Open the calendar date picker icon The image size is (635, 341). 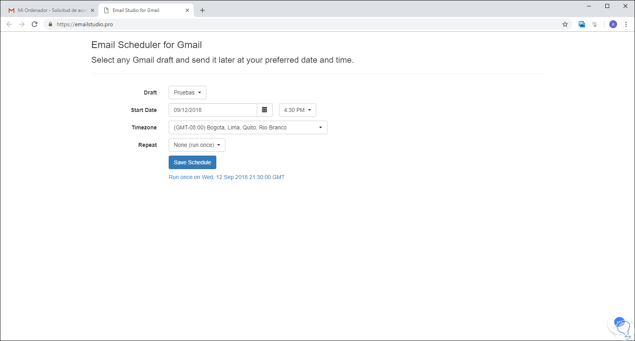[x=264, y=110]
